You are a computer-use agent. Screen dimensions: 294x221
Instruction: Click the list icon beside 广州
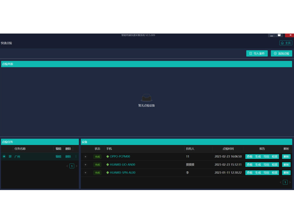(x=10, y=157)
